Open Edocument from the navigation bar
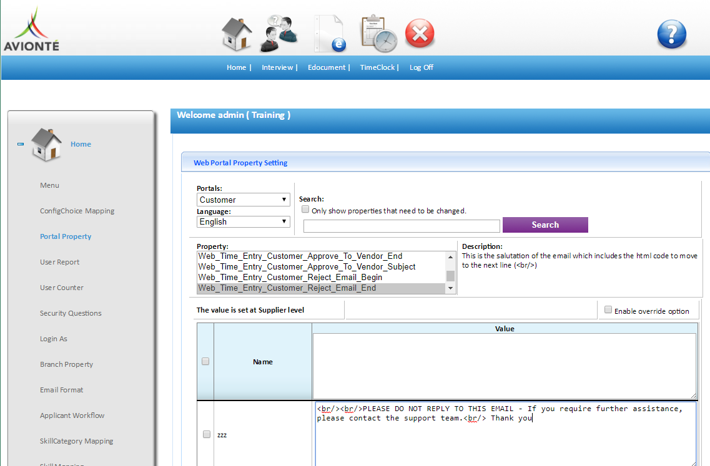This screenshot has height=466, width=710. [x=327, y=67]
